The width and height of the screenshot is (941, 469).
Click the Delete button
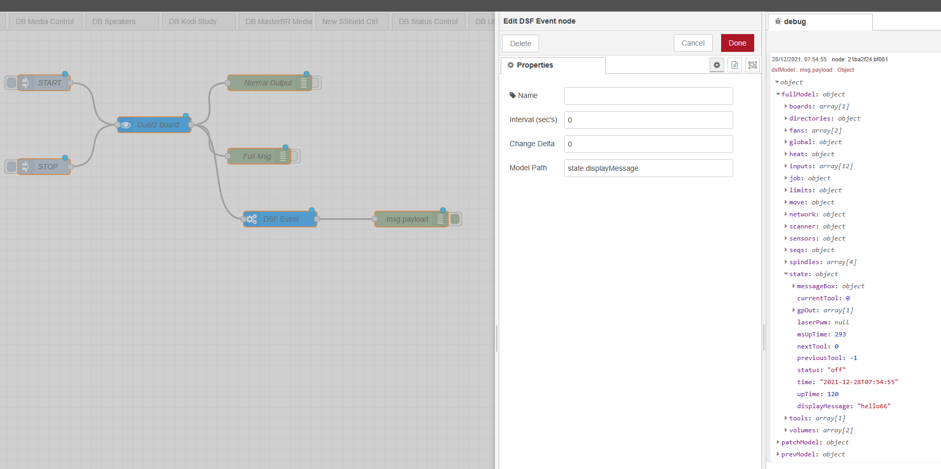tap(521, 43)
